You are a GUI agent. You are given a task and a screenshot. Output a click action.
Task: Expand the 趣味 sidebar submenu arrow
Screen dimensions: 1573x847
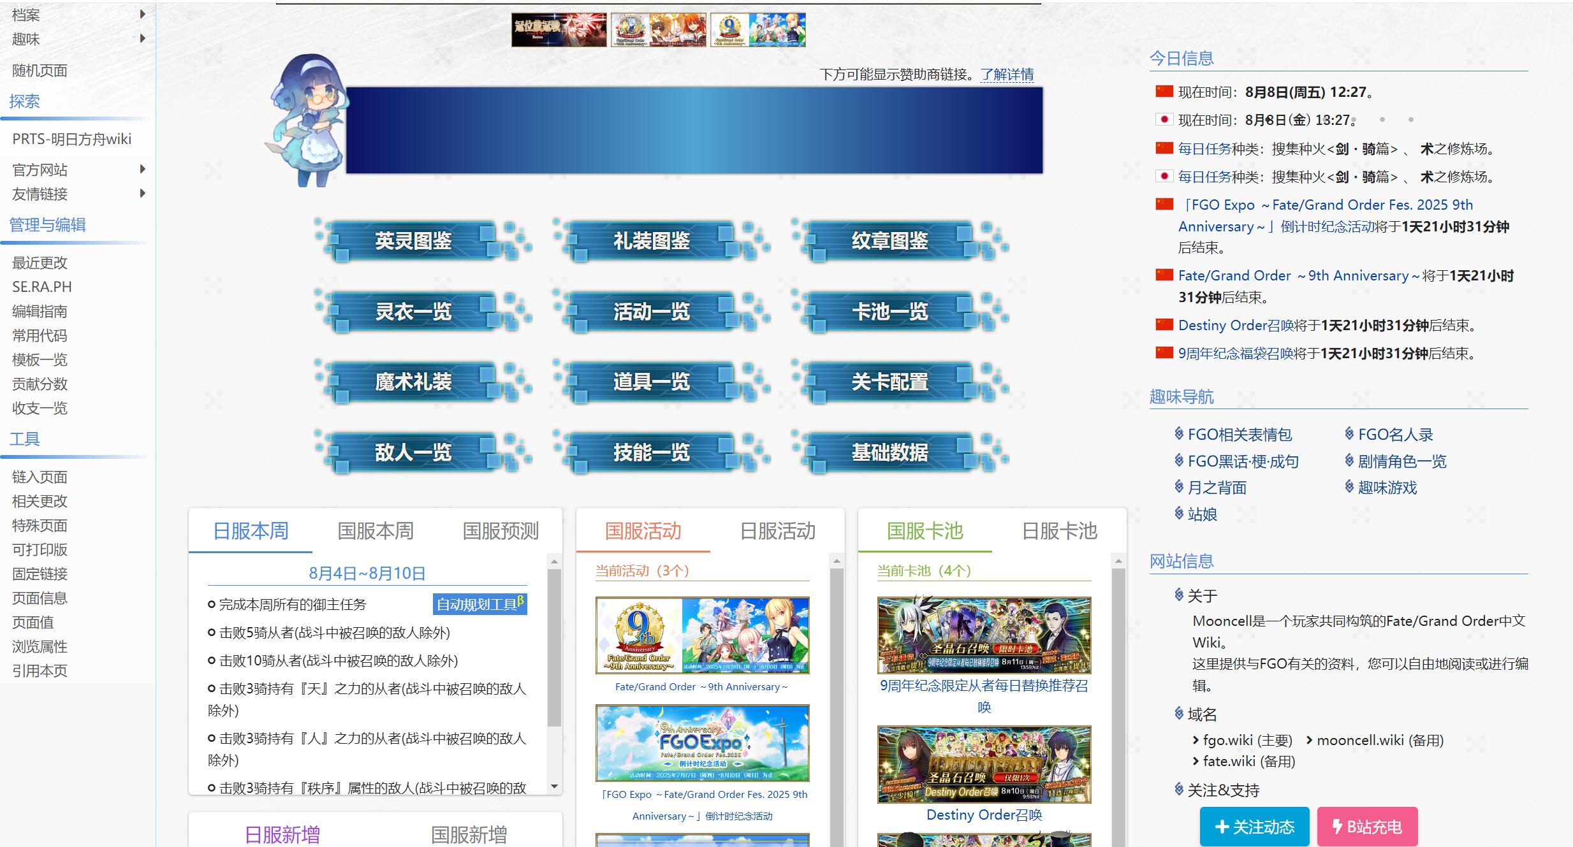click(143, 38)
